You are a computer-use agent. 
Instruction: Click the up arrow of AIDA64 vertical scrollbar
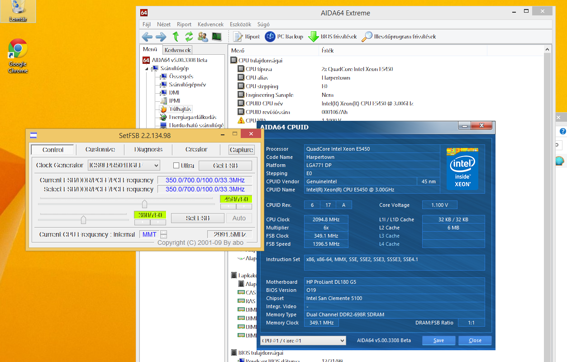click(548, 49)
